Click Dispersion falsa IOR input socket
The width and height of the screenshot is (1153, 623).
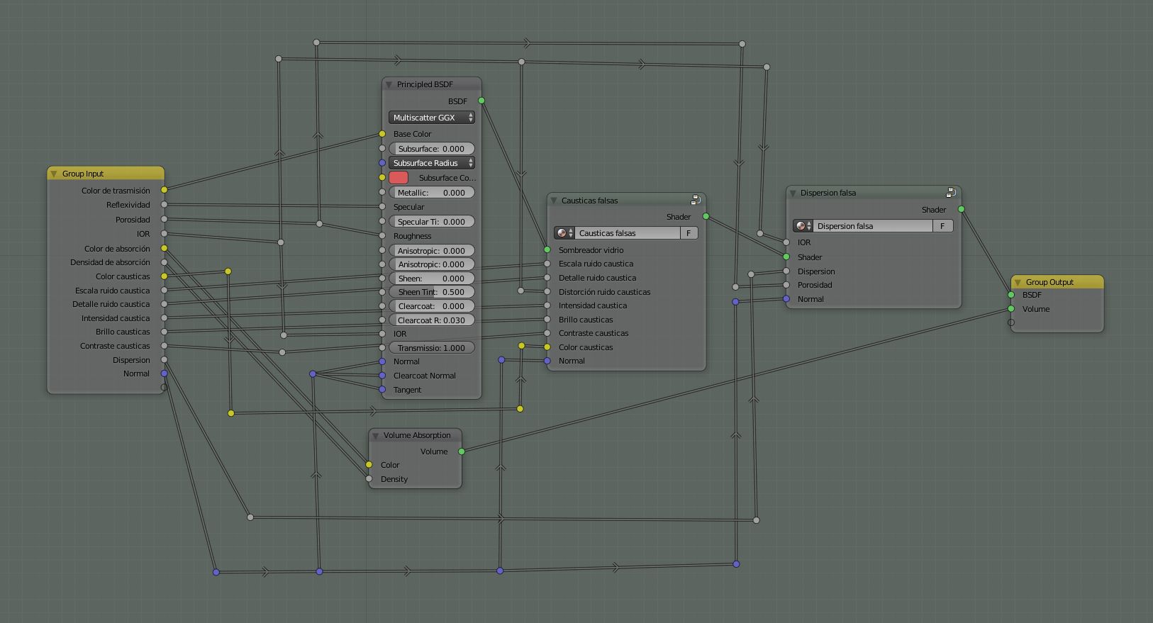pyautogui.click(x=786, y=242)
